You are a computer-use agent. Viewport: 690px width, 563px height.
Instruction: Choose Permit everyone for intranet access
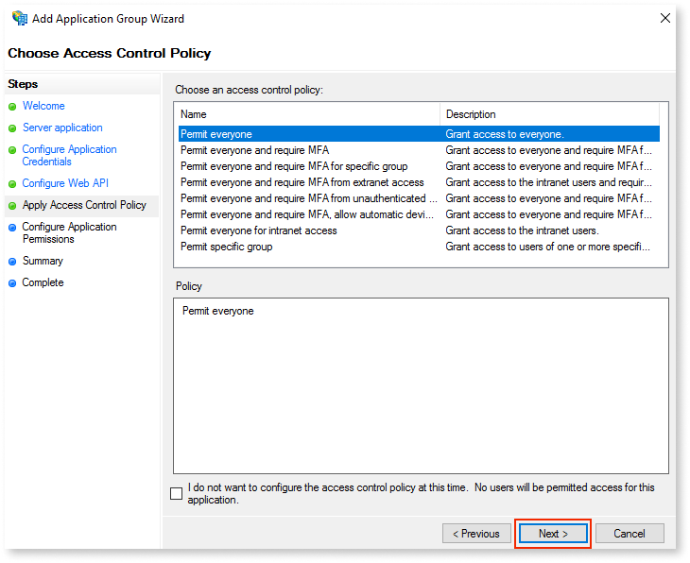coord(419,230)
